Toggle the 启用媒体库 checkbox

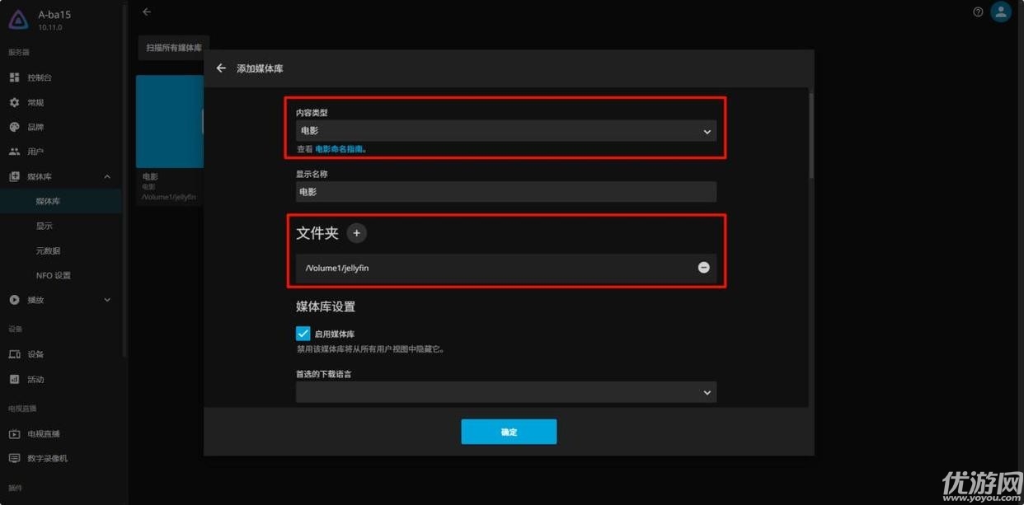pos(303,334)
